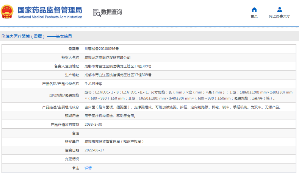Click the document icon before 境内医疗器械
299x176 pixels.
[3, 37]
